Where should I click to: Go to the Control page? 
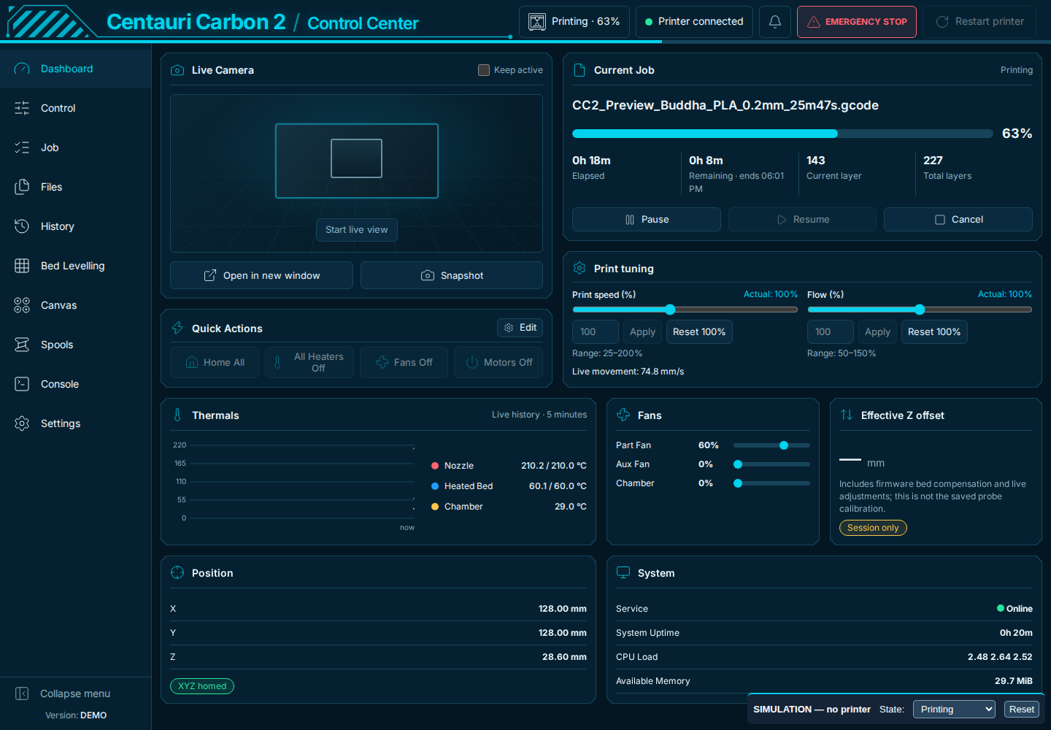pos(76,108)
